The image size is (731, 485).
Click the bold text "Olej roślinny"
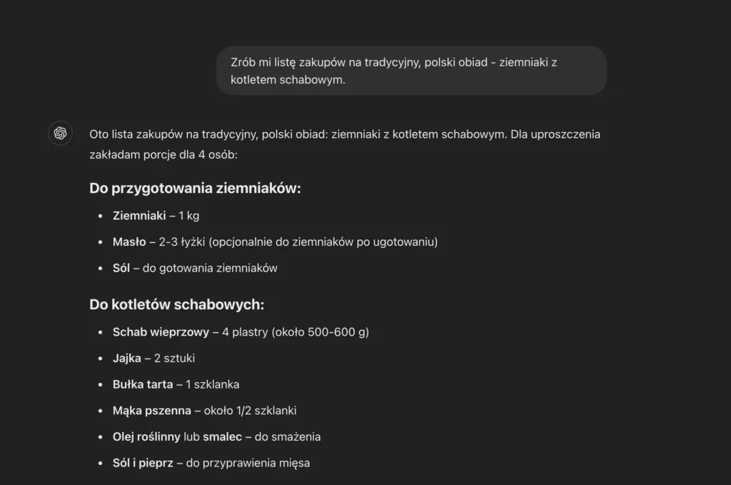click(x=146, y=436)
